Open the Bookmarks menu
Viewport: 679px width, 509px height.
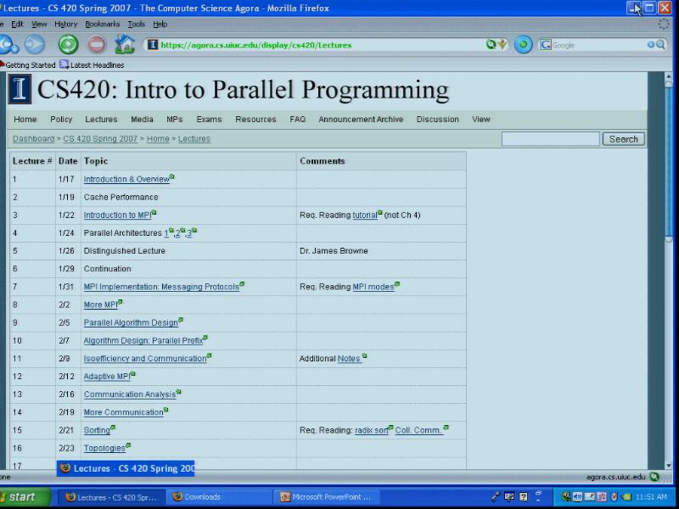coord(102,25)
